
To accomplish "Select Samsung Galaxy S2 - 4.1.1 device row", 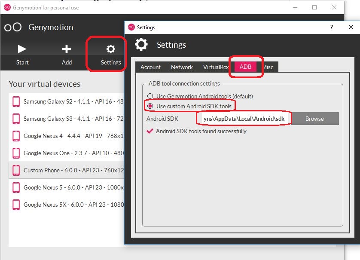I will click(67, 101).
